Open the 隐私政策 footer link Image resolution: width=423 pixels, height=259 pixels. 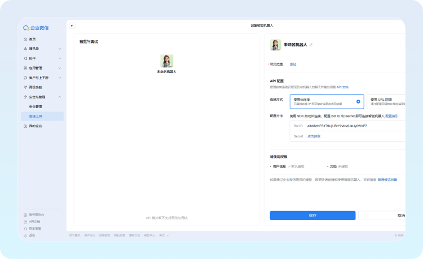[120, 235]
